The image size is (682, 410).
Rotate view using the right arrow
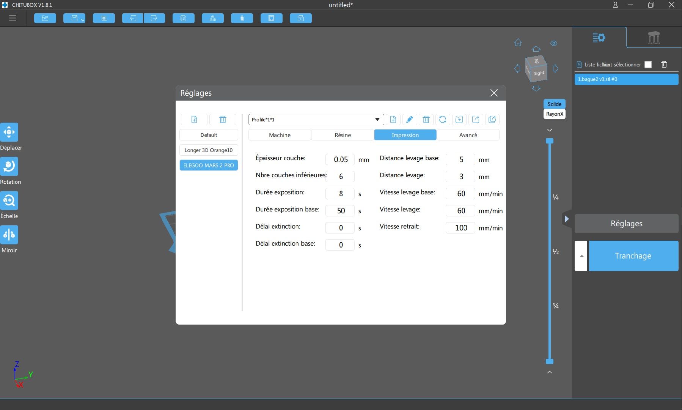click(x=555, y=68)
